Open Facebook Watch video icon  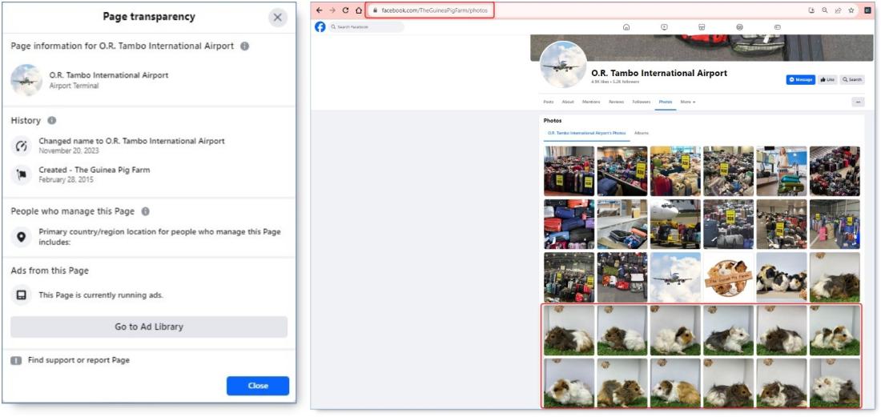(664, 27)
